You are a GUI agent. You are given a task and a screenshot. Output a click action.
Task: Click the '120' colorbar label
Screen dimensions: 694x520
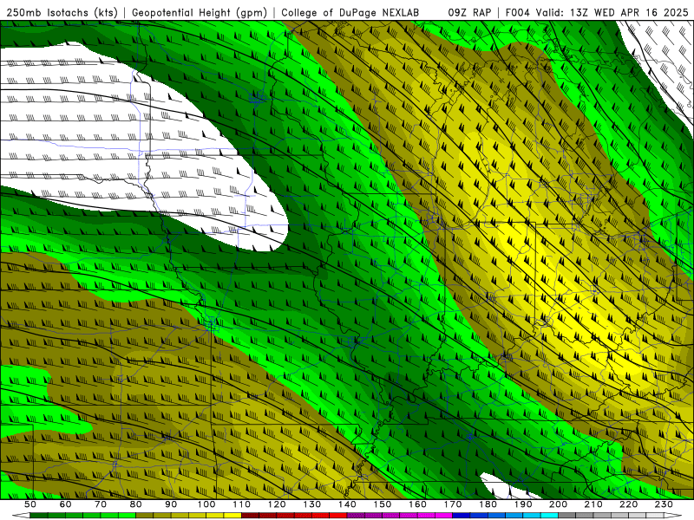pyautogui.click(x=277, y=504)
